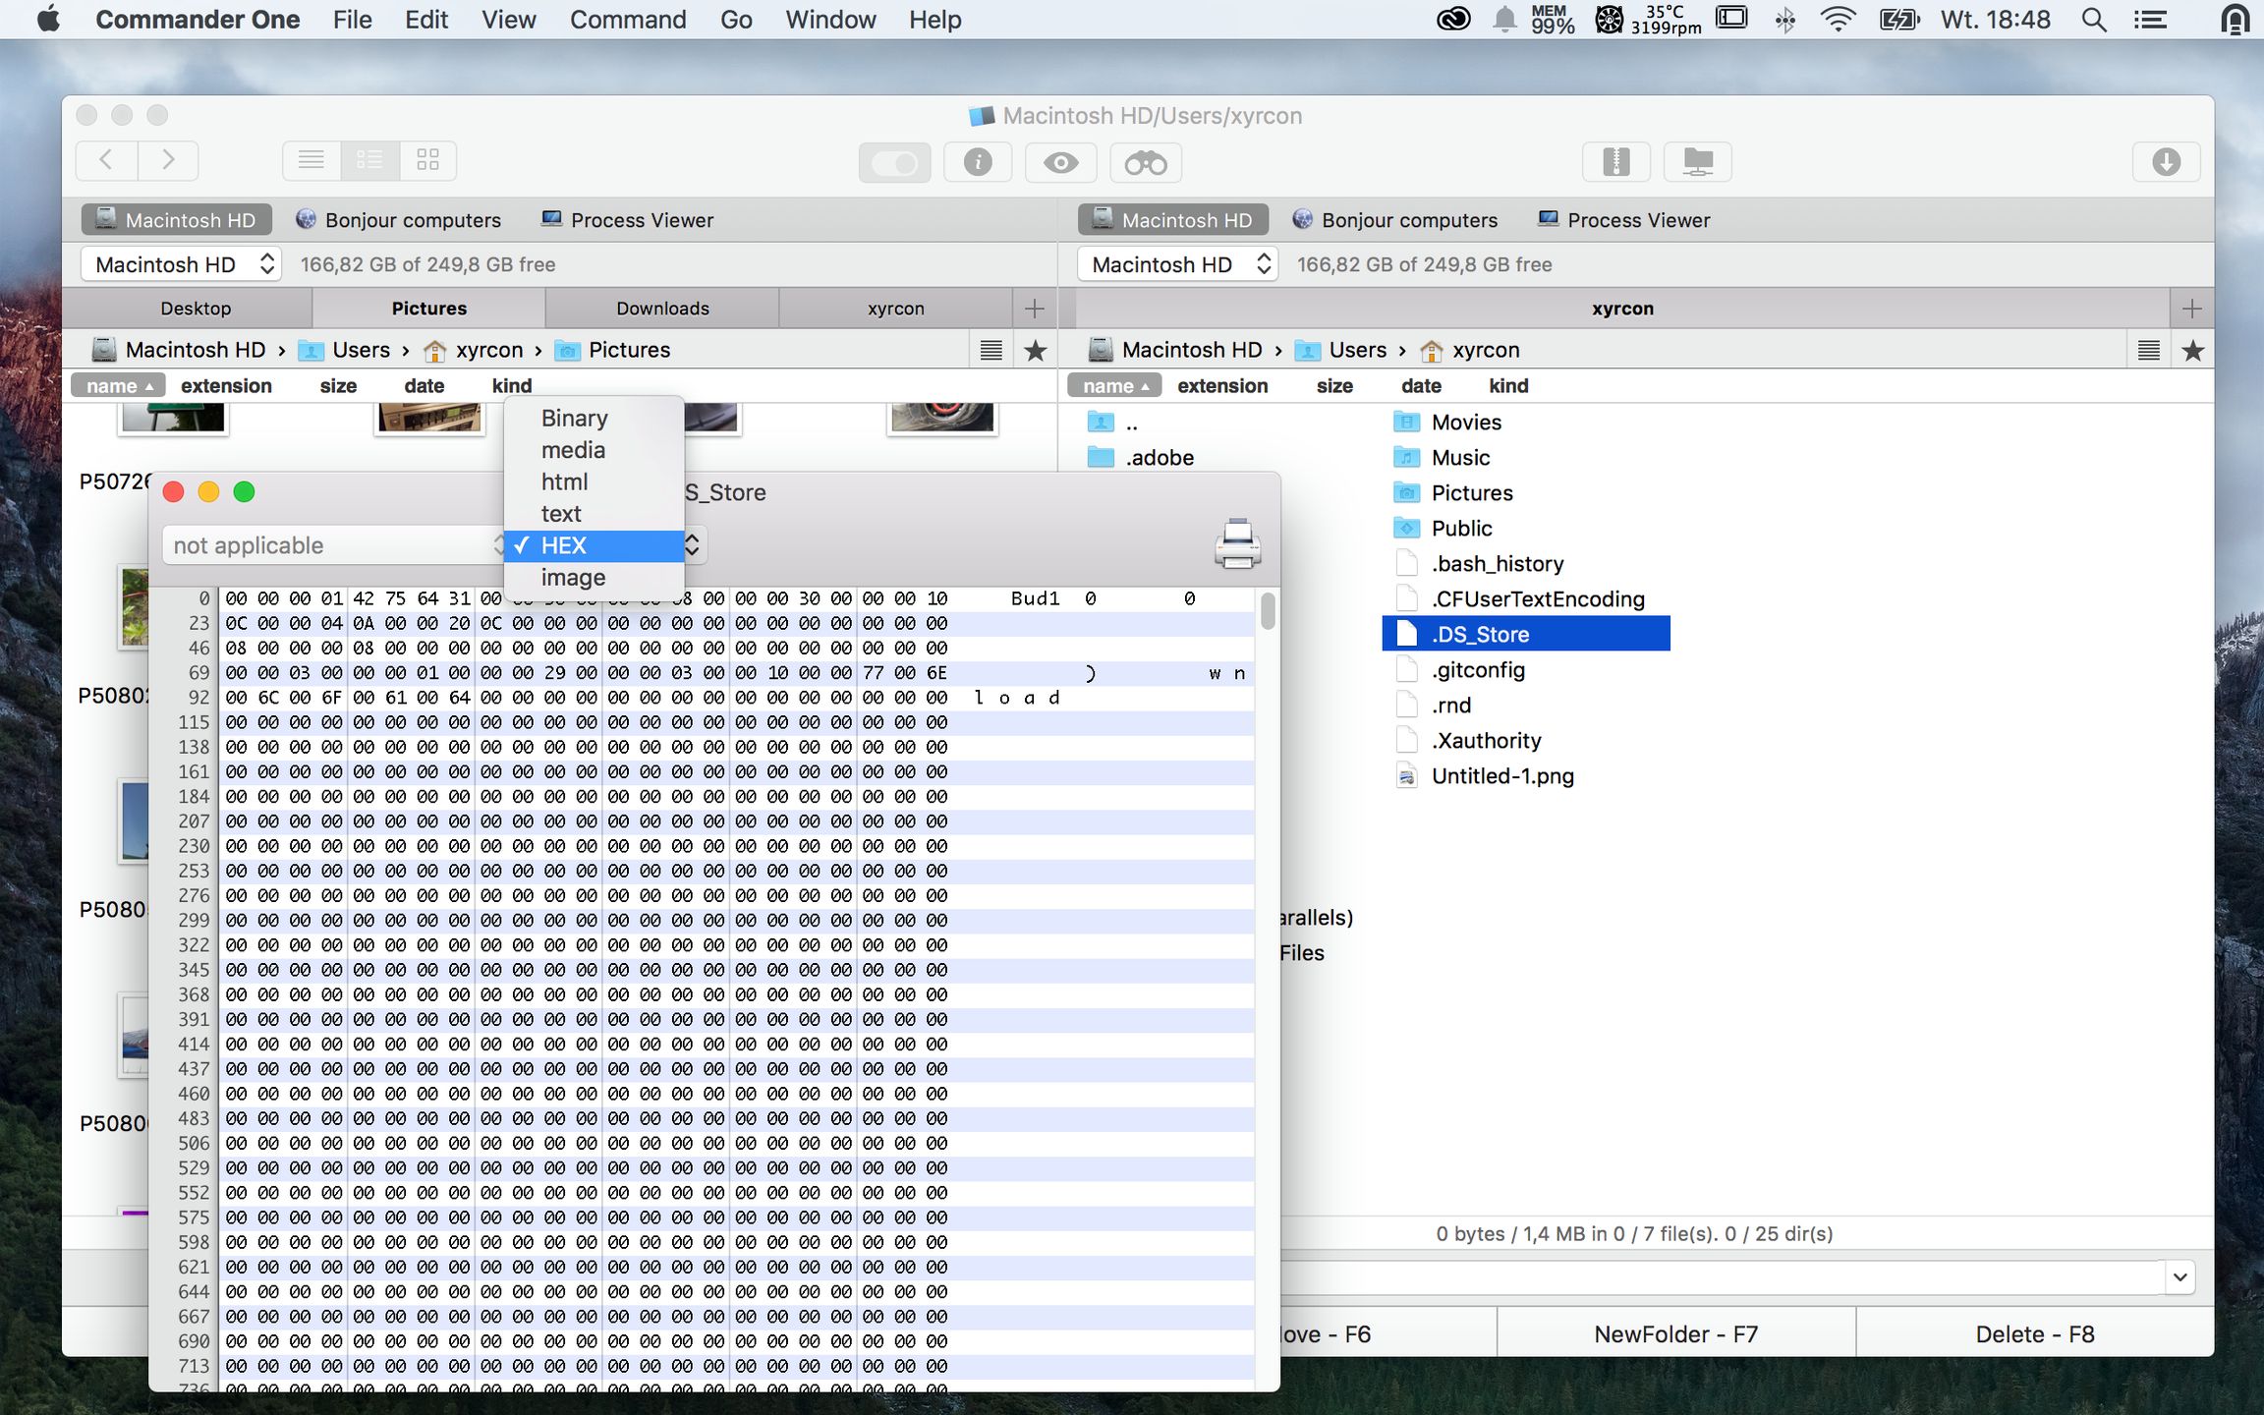2264x1415 pixels.
Task: Switch to the thumbnail grid view mode
Action: [x=427, y=160]
